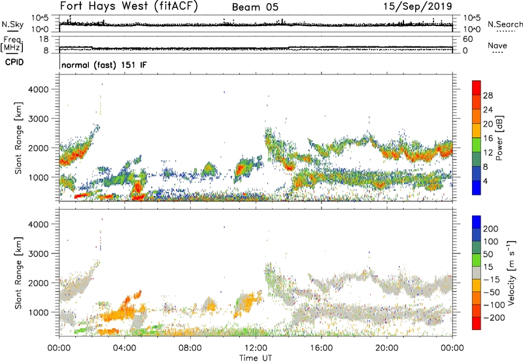
Task: Click the '20:00' time axis label
Action: pyautogui.click(x=387, y=348)
